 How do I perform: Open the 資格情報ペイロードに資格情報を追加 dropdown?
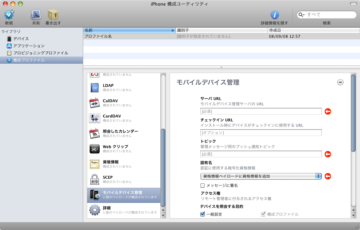click(x=261, y=176)
